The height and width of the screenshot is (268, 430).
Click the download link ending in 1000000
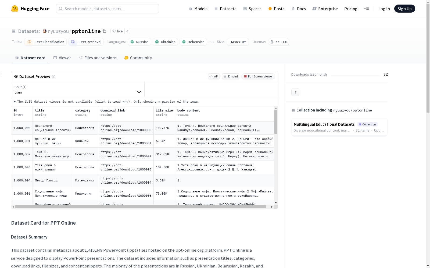click(126, 128)
